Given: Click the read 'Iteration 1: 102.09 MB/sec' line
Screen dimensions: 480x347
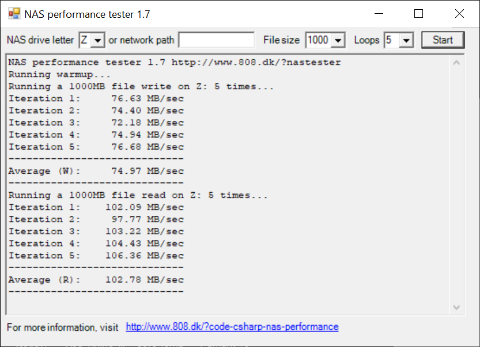Looking at the screenshot, I should (96, 207).
